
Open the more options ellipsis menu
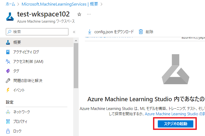89,14
